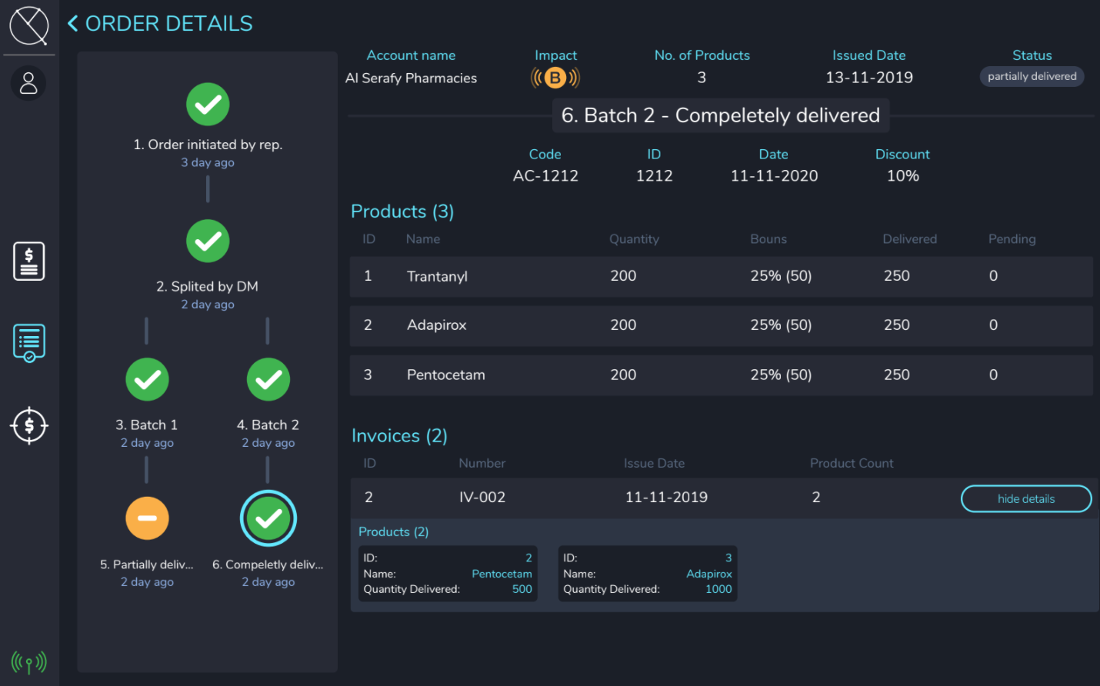Open the invoice dollar document icon
This screenshot has width=1100, height=686.
tap(29, 261)
